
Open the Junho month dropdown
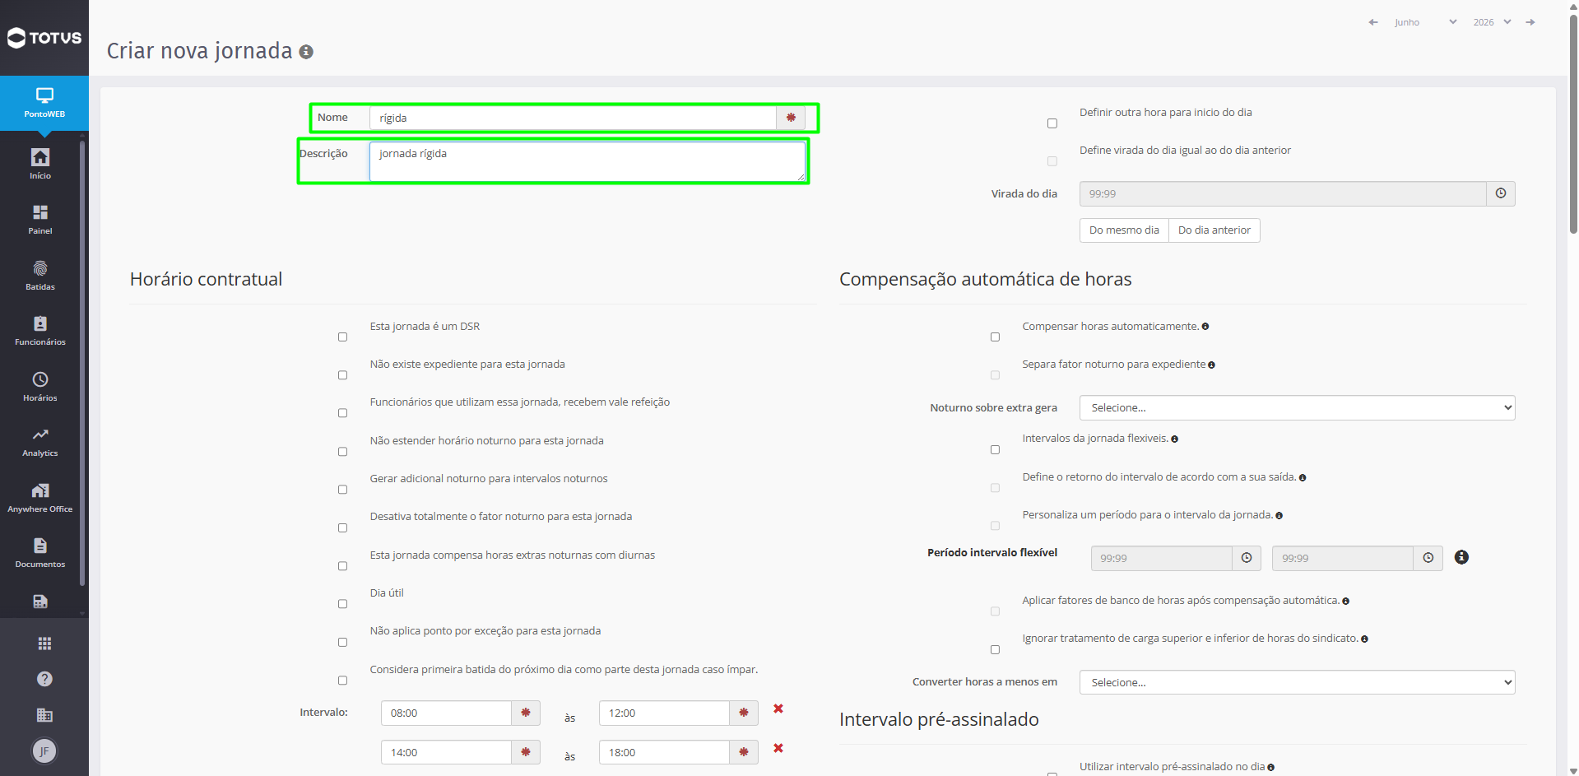coord(1425,22)
